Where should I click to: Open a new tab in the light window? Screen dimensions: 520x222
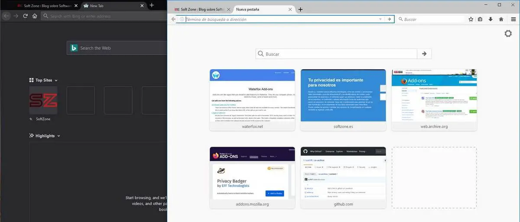click(301, 9)
